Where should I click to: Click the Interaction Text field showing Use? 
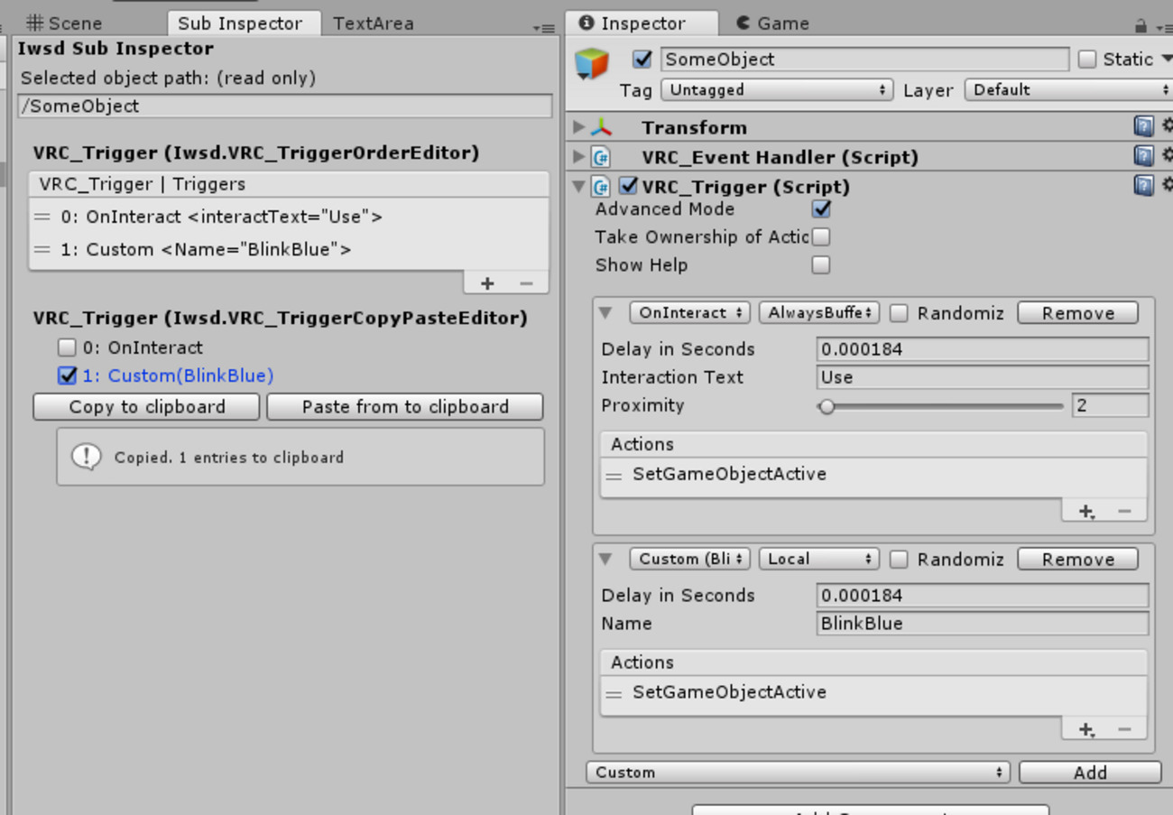(983, 377)
